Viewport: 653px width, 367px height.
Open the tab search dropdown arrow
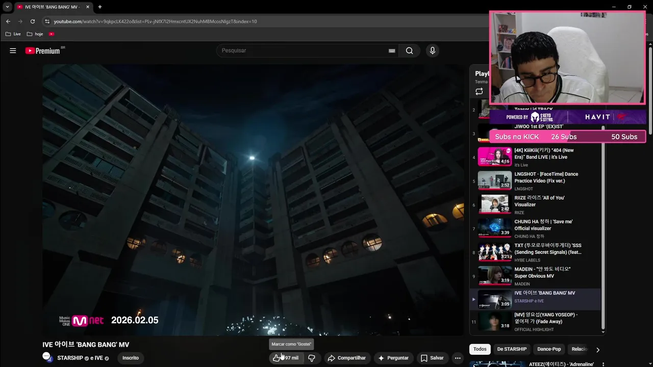pyautogui.click(x=7, y=7)
